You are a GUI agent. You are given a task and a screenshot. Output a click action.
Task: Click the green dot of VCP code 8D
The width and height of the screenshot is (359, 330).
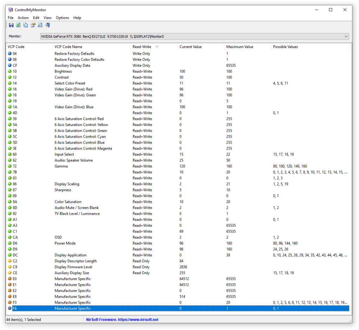click(9, 208)
